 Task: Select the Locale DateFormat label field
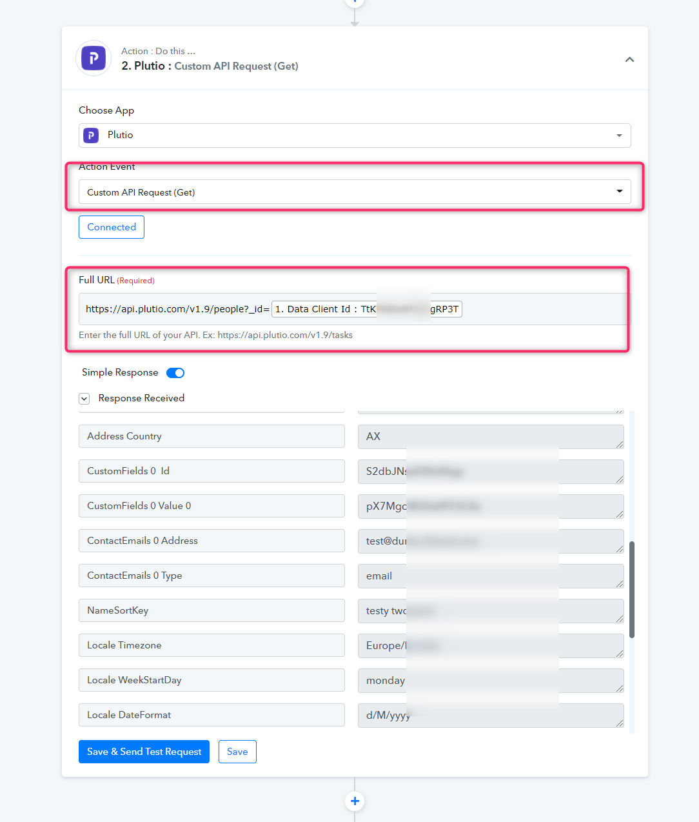pyautogui.click(x=212, y=715)
